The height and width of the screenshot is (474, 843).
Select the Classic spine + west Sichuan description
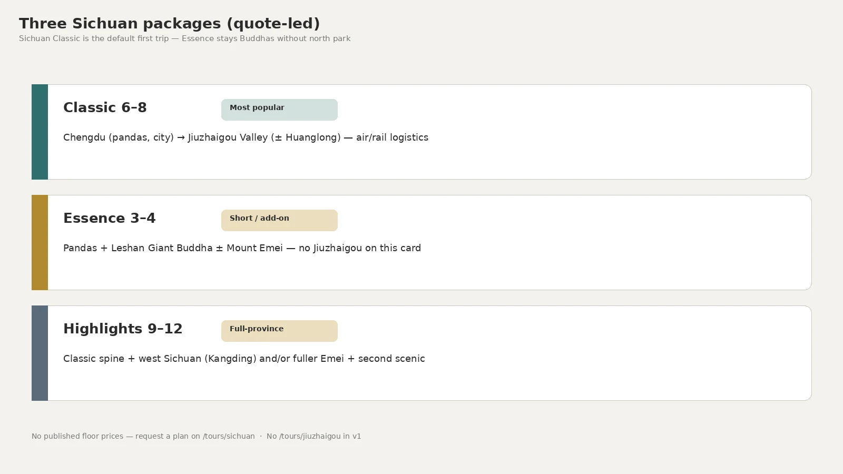click(244, 359)
